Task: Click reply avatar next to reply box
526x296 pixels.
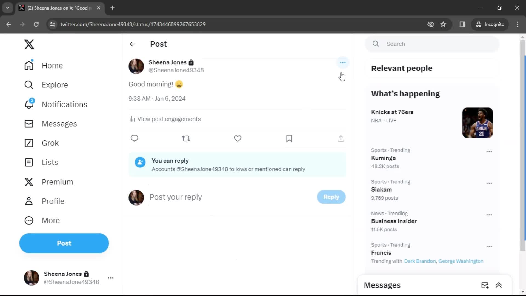Action: [x=136, y=198]
